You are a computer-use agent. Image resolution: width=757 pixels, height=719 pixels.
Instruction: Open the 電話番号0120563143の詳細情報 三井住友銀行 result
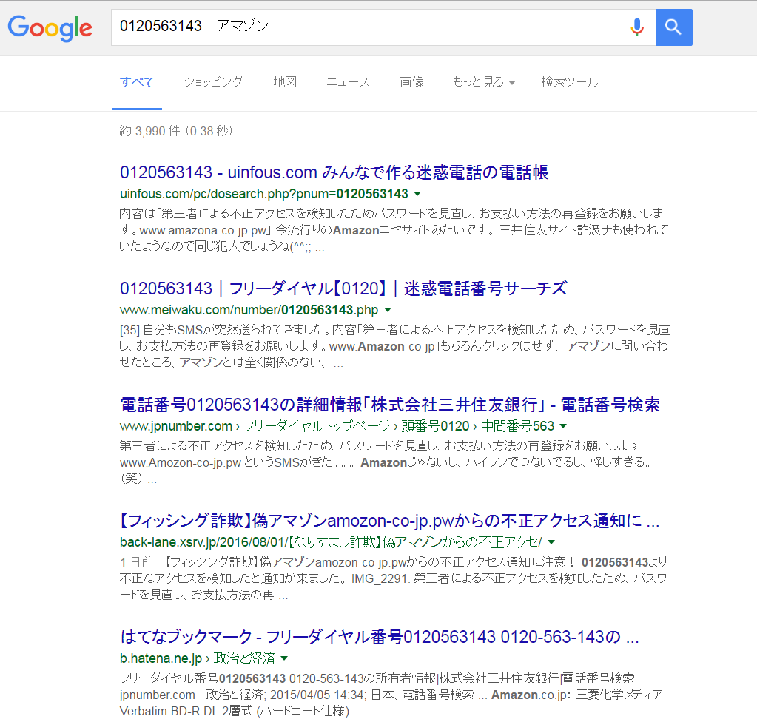(390, 405)
